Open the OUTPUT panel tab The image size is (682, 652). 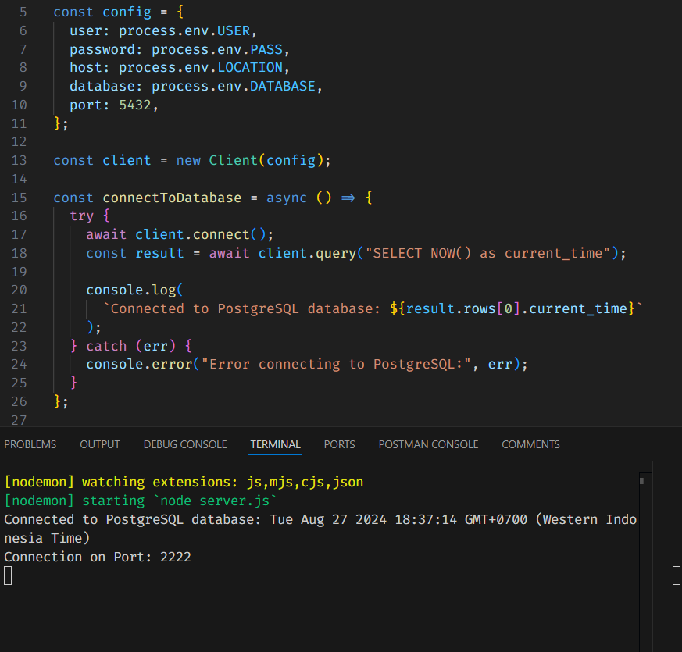tap(100, 444)
